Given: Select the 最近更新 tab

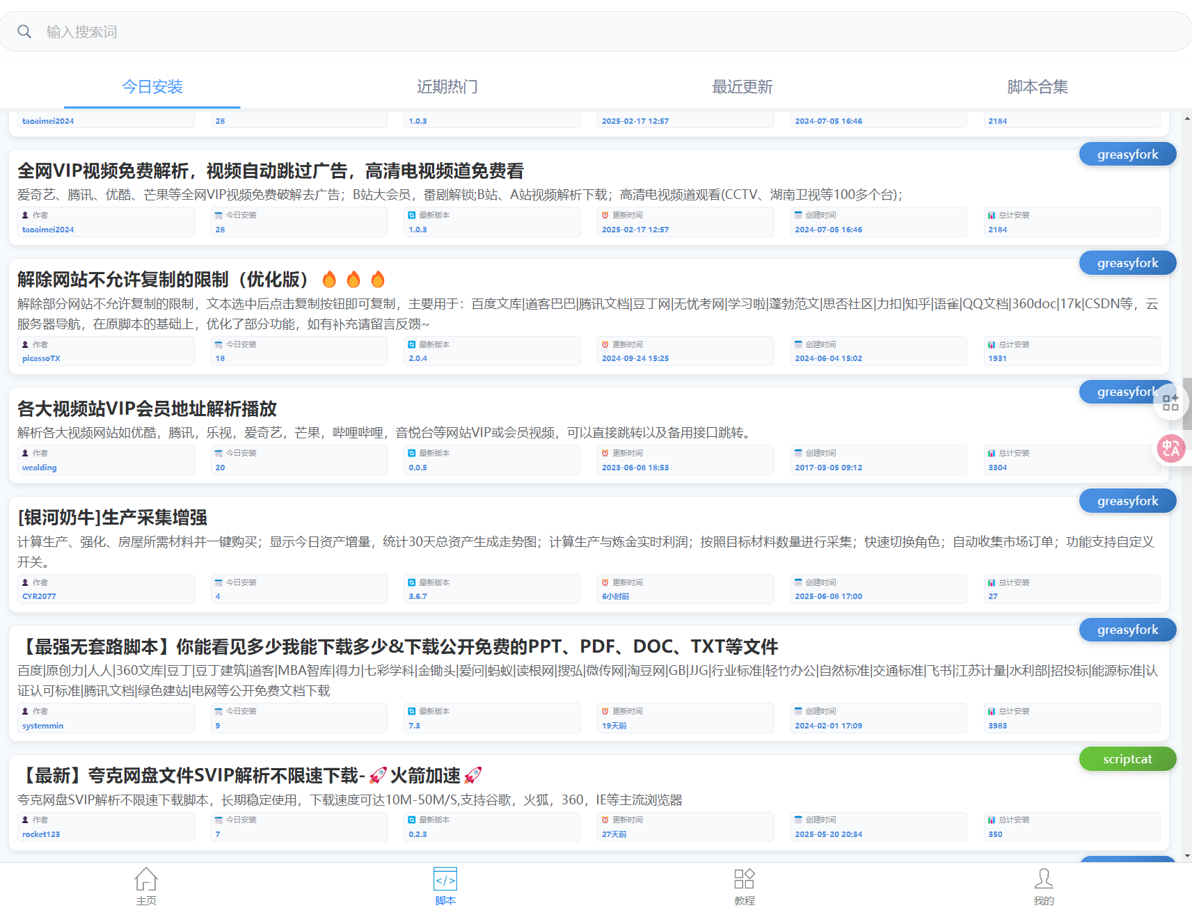Looking at the screenshot, I should 742,86.
